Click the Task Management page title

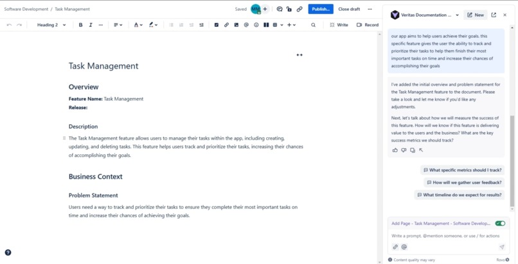pyautogui.click(x=103, y=66)
